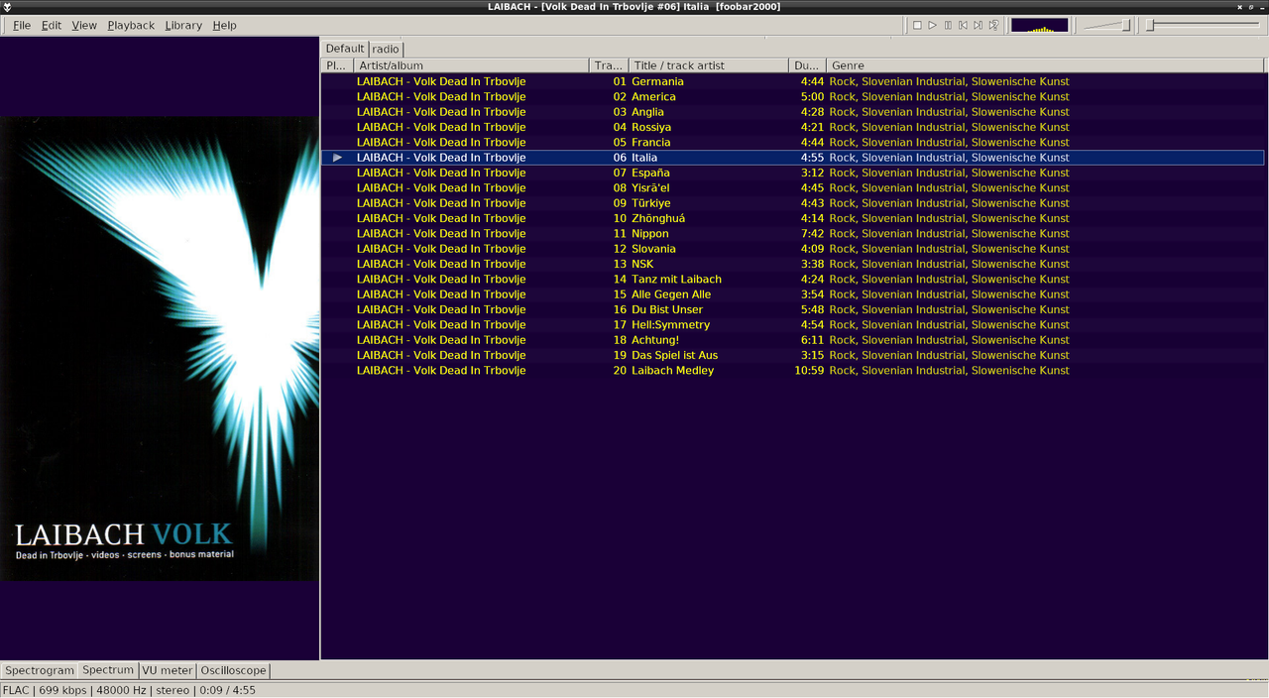Click the 10:59 duration value
Viewport: 1269px width, 698px height.
809,371
